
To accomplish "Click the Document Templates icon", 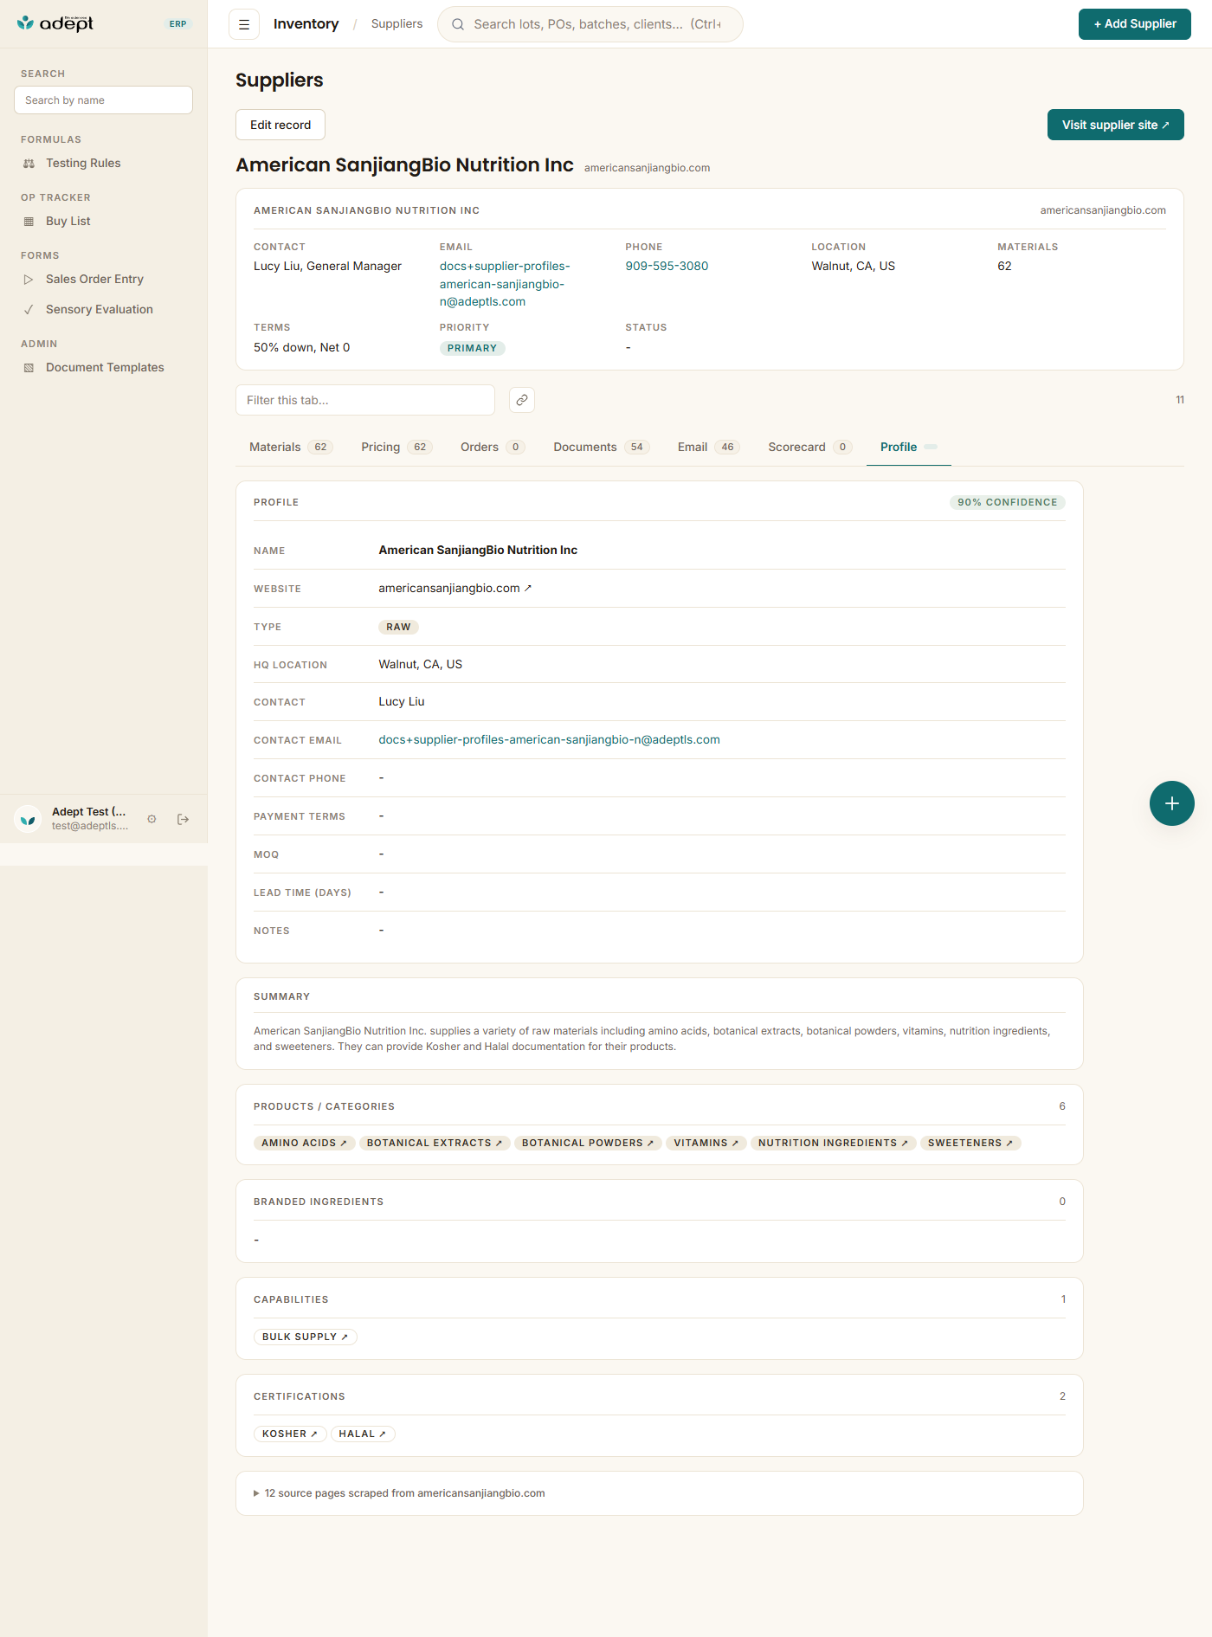I will coord(29,368).
